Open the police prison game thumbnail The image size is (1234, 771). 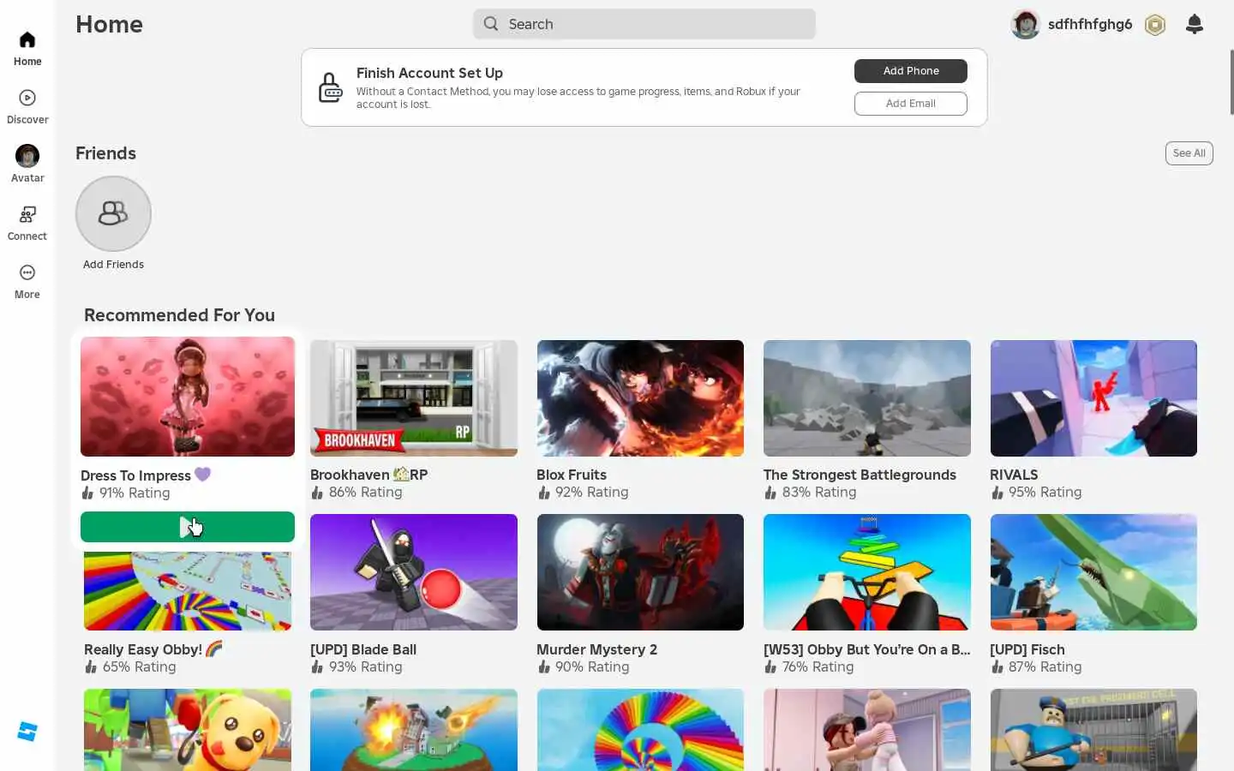click(1093, 730)
